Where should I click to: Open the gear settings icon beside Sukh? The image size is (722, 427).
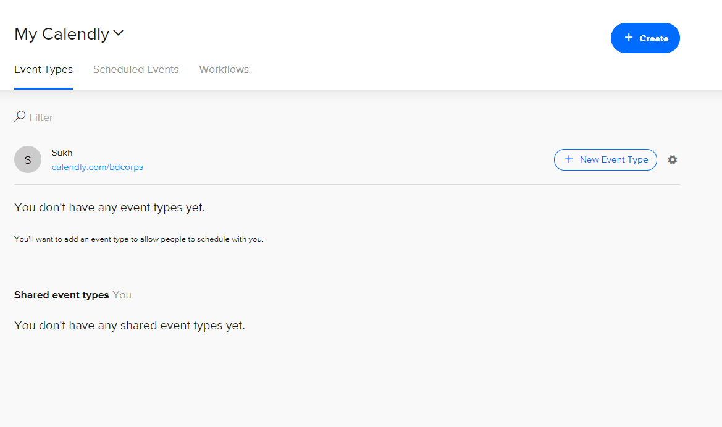pyautogui.click(x=672, y=160)
